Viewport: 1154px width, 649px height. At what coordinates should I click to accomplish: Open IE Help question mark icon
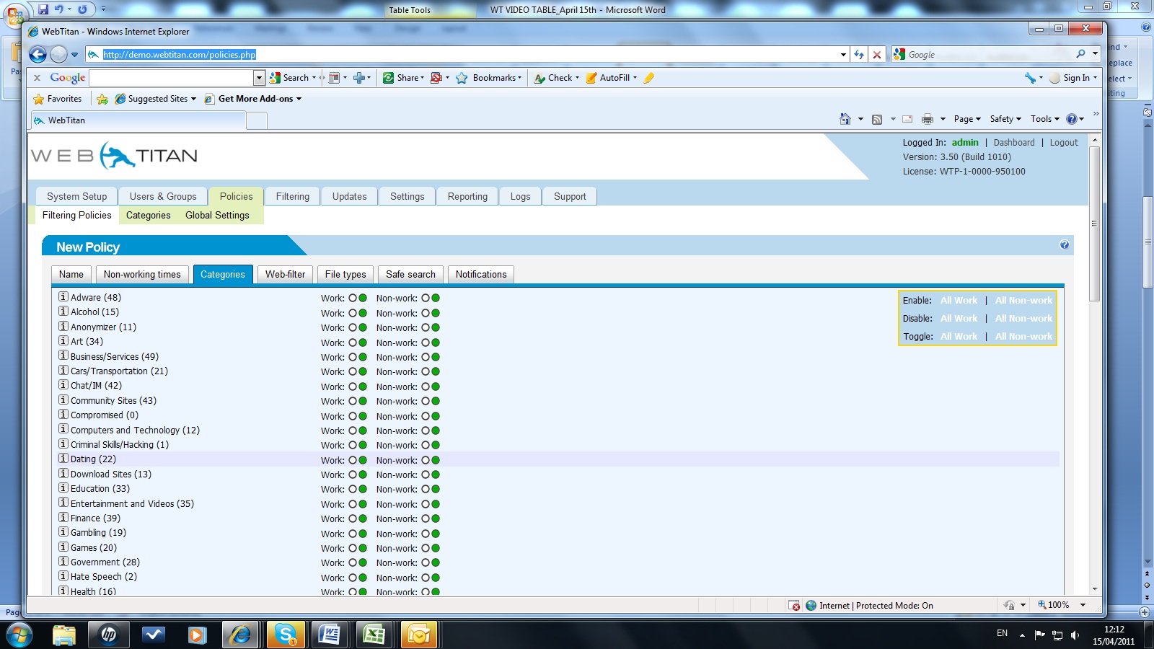pyautogui.click(x=1072, y=119)
